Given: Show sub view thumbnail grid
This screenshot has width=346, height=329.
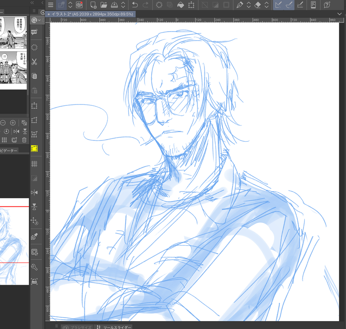Looking at the screenshot, I should (4, 140).
